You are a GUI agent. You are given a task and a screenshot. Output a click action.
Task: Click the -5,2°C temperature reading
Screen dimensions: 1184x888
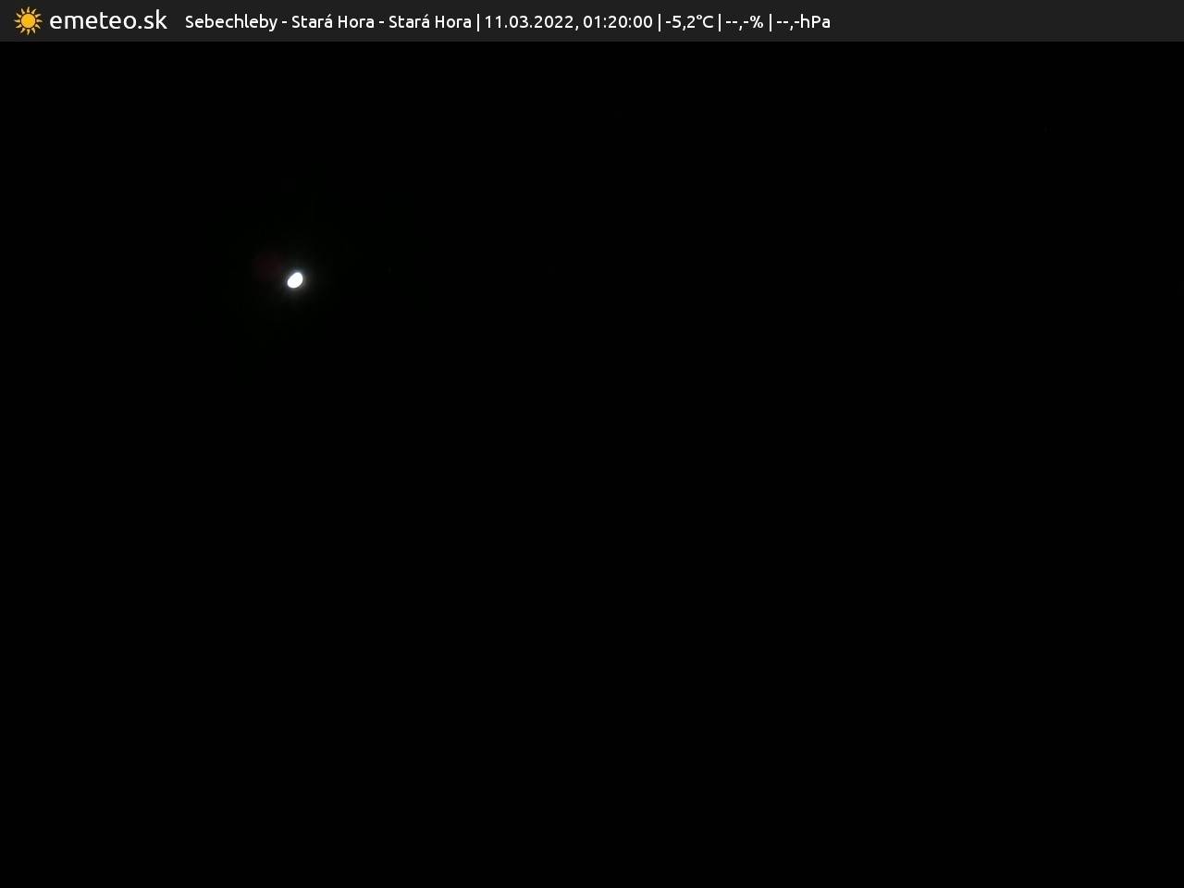689,21
